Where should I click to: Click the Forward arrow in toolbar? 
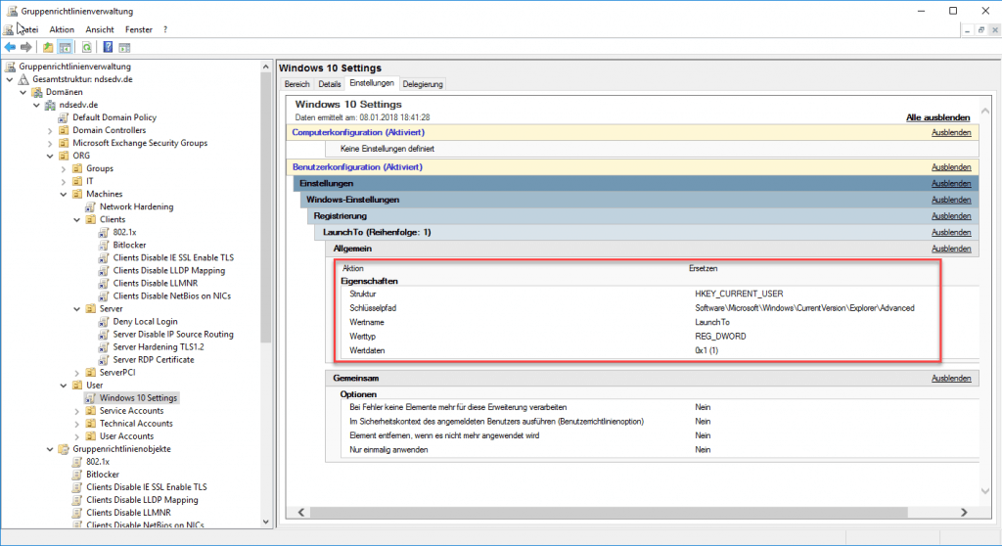click(27, 47)
